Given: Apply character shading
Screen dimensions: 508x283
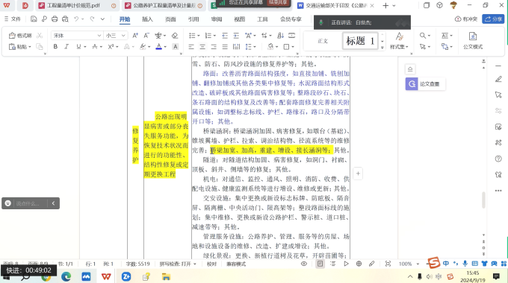Looking at the screenshot, I should [176, 47].
